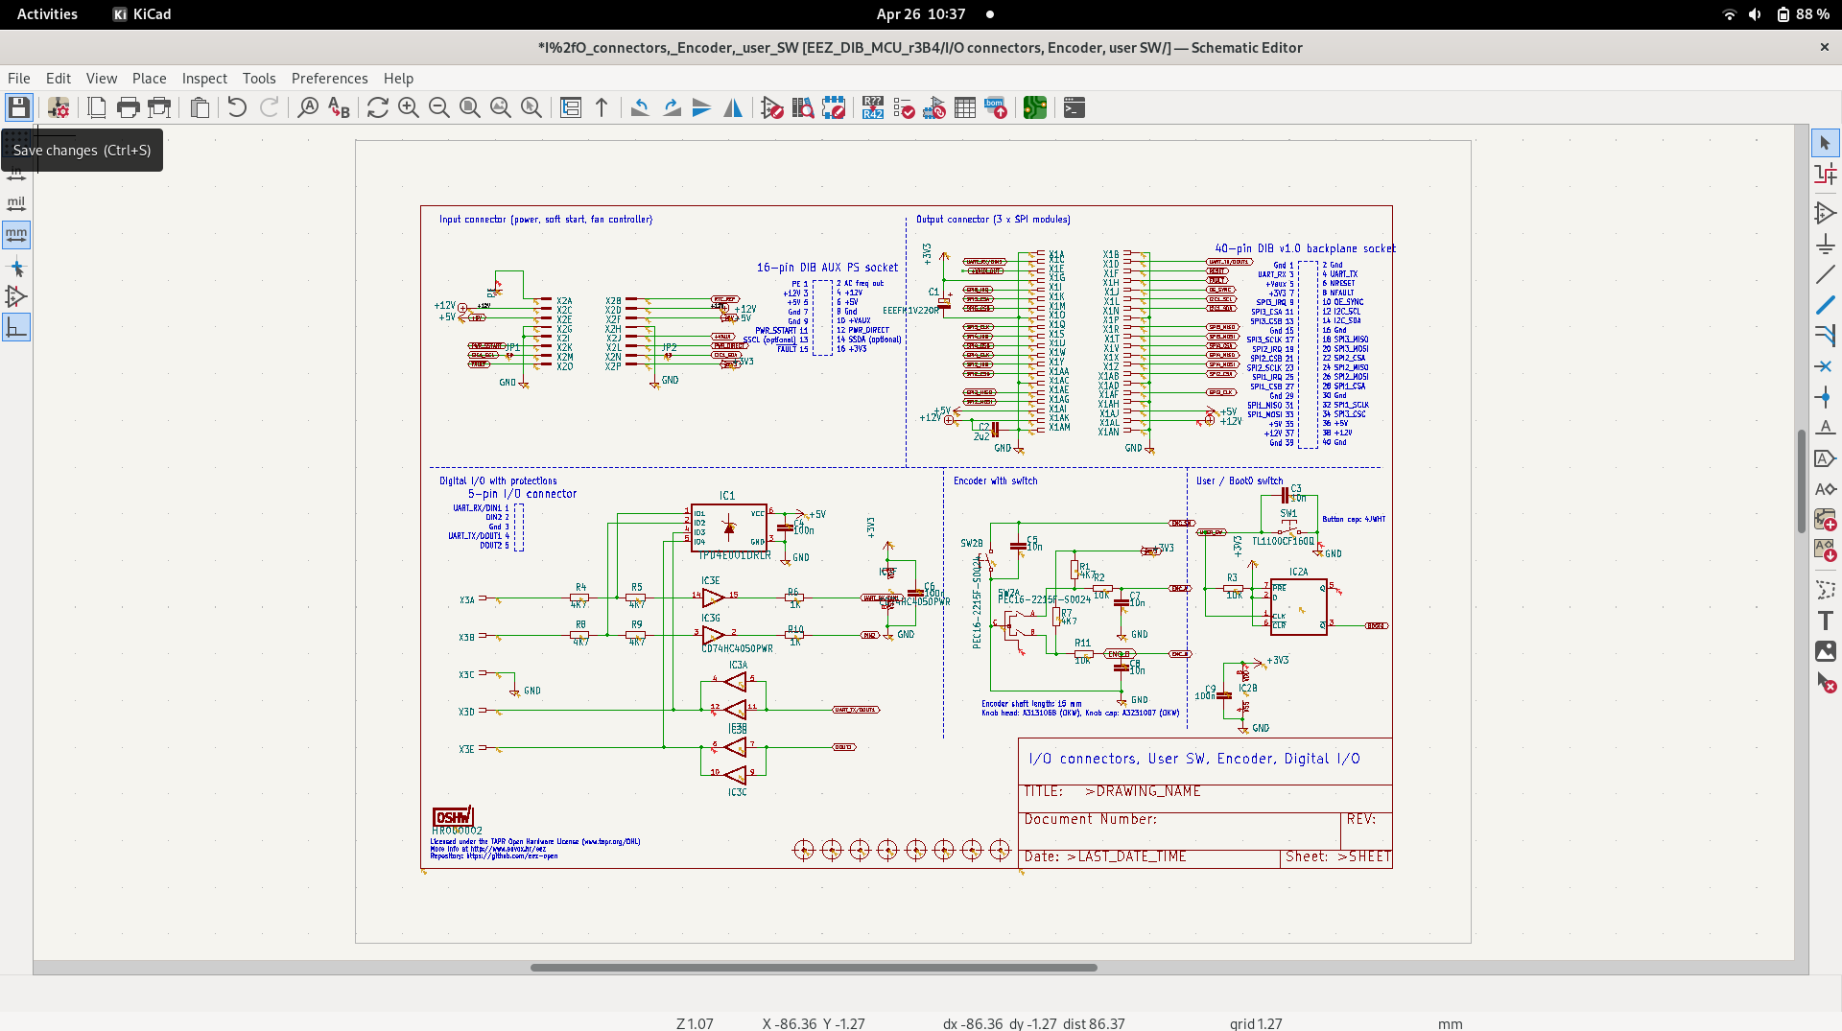This screenshot has height=1031, width=1842.
Task: Click the Undo button
Action: pyautogui.click(x=237, y=107)
